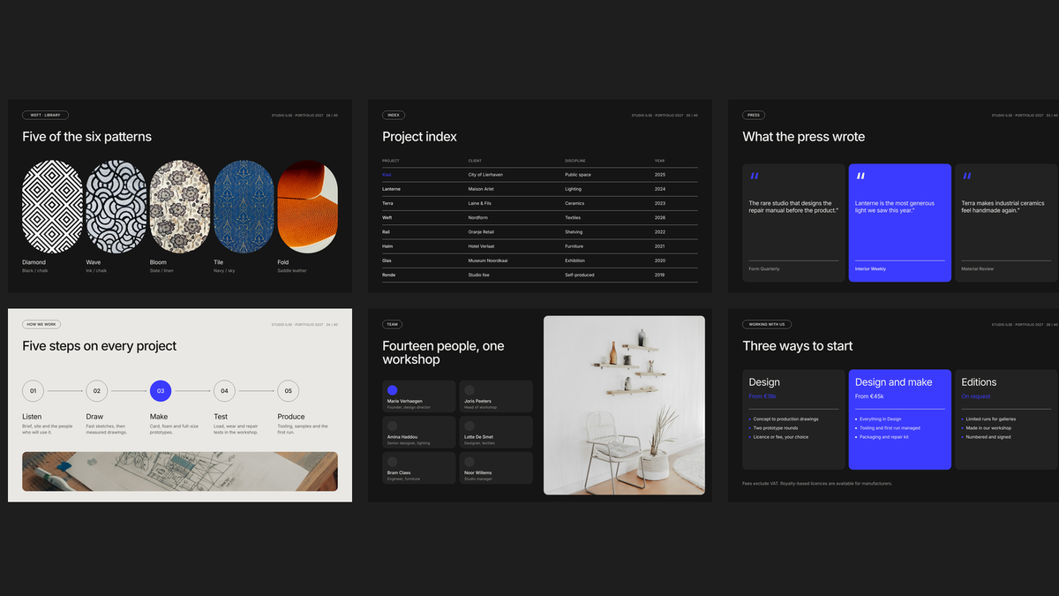Click the From €18k price text
The width and height of the screenshot is (1059, 596).
coord(762,396)
